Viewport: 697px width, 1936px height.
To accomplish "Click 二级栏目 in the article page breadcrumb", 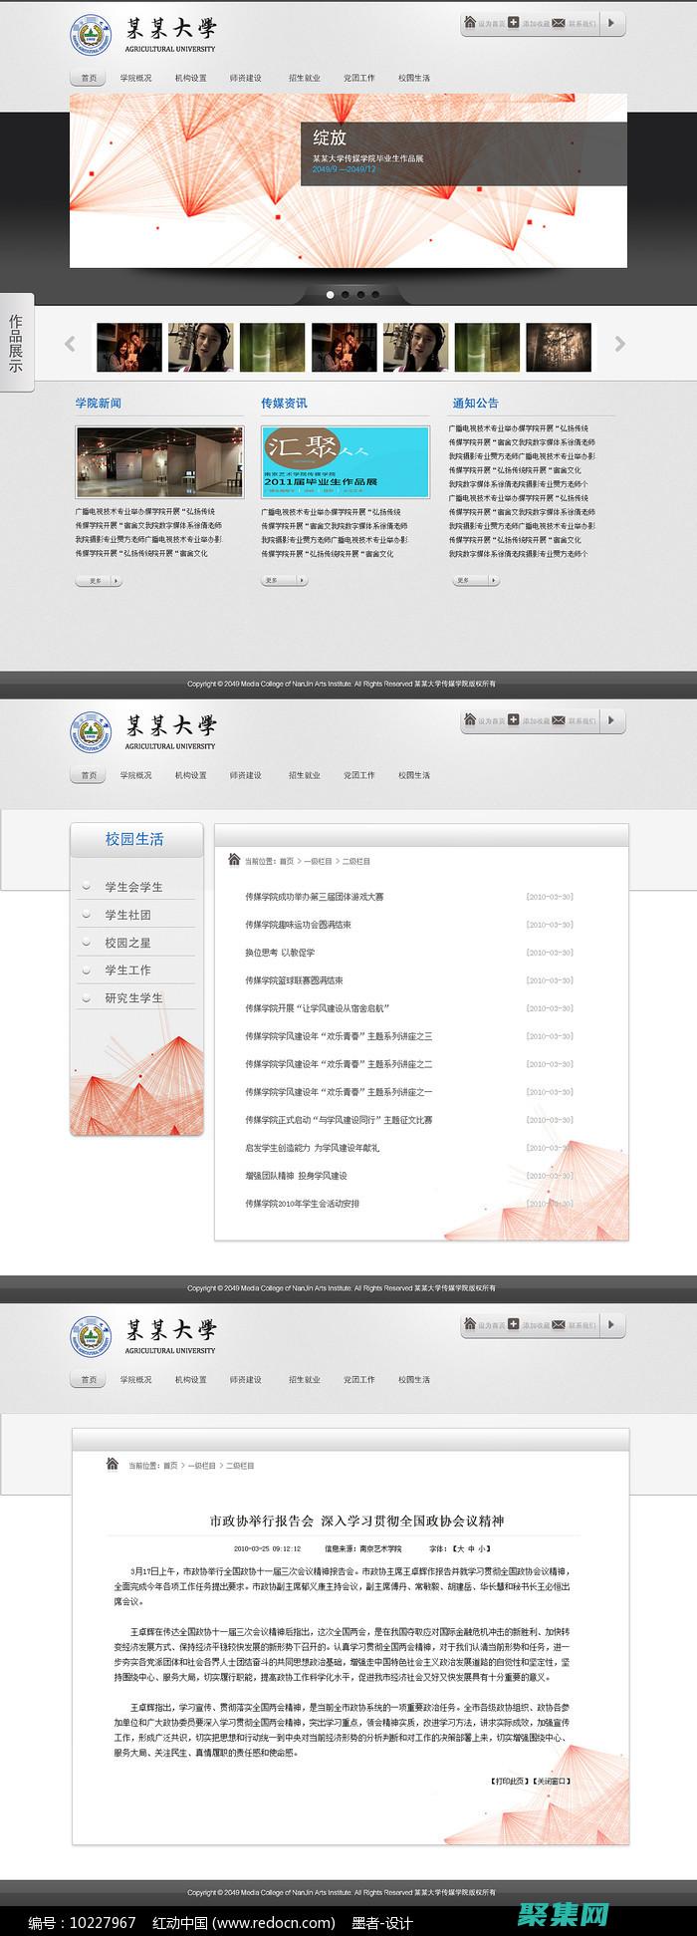I will [240, 1466].
